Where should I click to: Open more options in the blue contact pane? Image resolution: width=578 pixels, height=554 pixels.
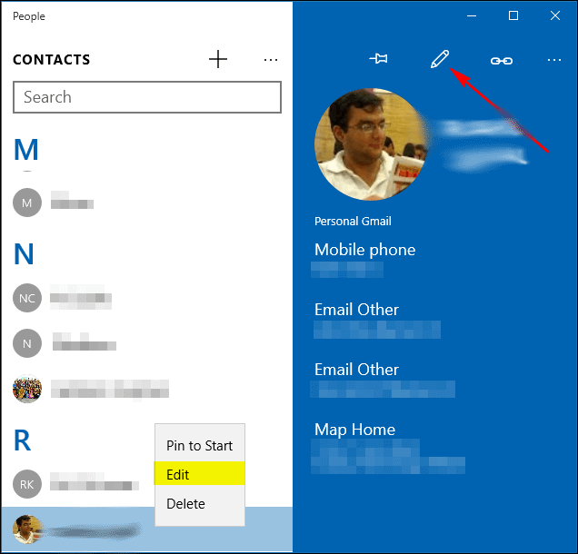coord(554,60)
